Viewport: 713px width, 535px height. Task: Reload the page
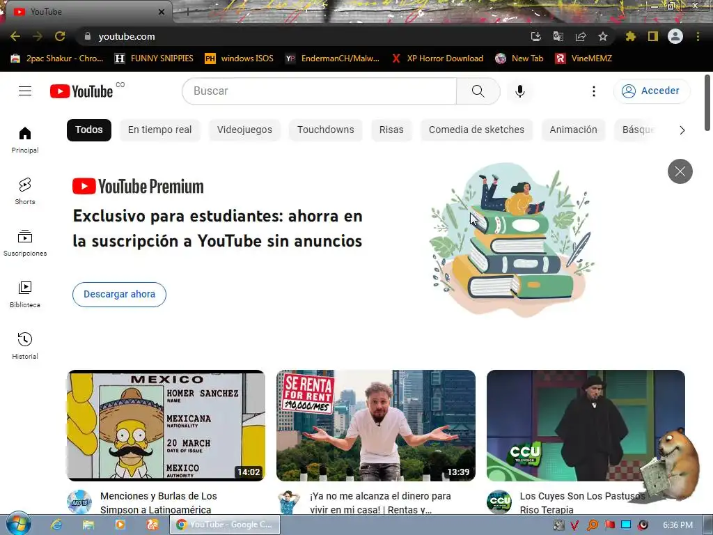(x=60, y=36)
